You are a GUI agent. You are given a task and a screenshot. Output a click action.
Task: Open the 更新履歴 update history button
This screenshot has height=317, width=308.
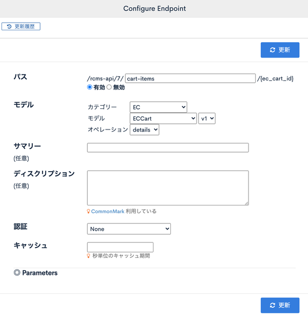[x=21, y=26]
